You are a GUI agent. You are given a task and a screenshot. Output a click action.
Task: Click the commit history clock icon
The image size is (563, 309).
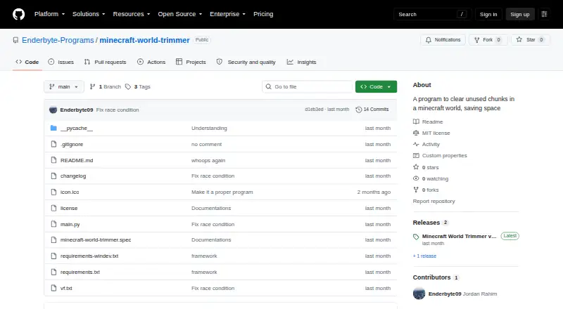point(358,110)
